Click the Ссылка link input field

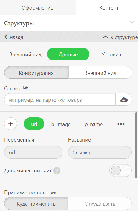tap(60, 99)
